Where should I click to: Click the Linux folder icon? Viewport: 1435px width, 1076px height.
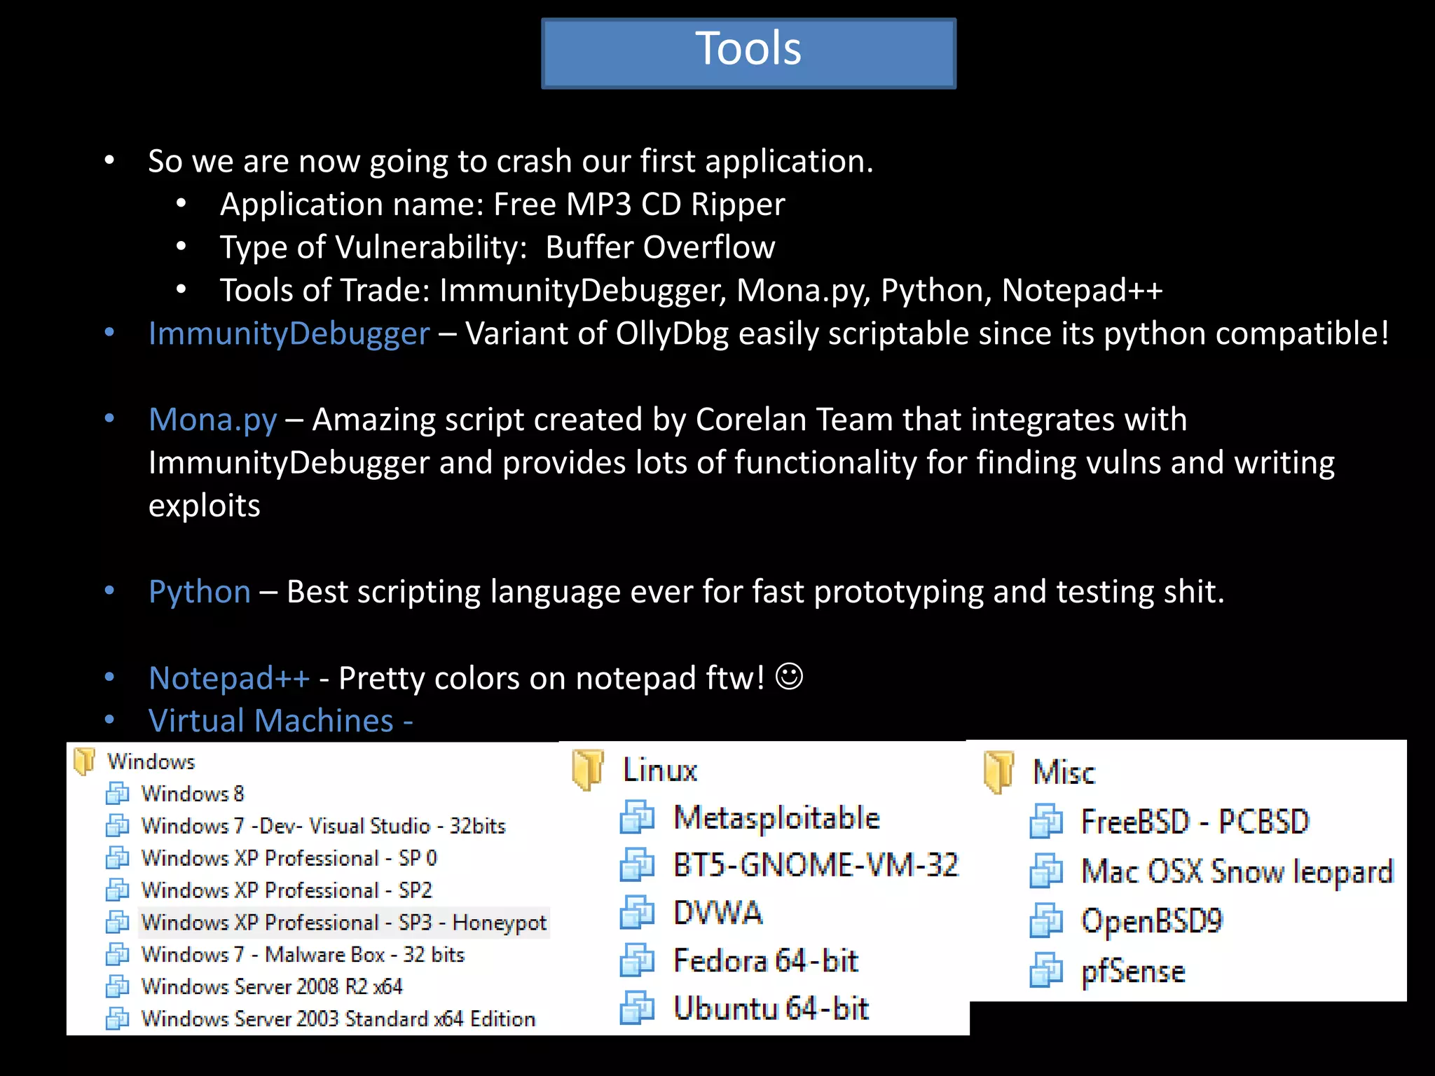pyautogui.click(x=587, y=770)
